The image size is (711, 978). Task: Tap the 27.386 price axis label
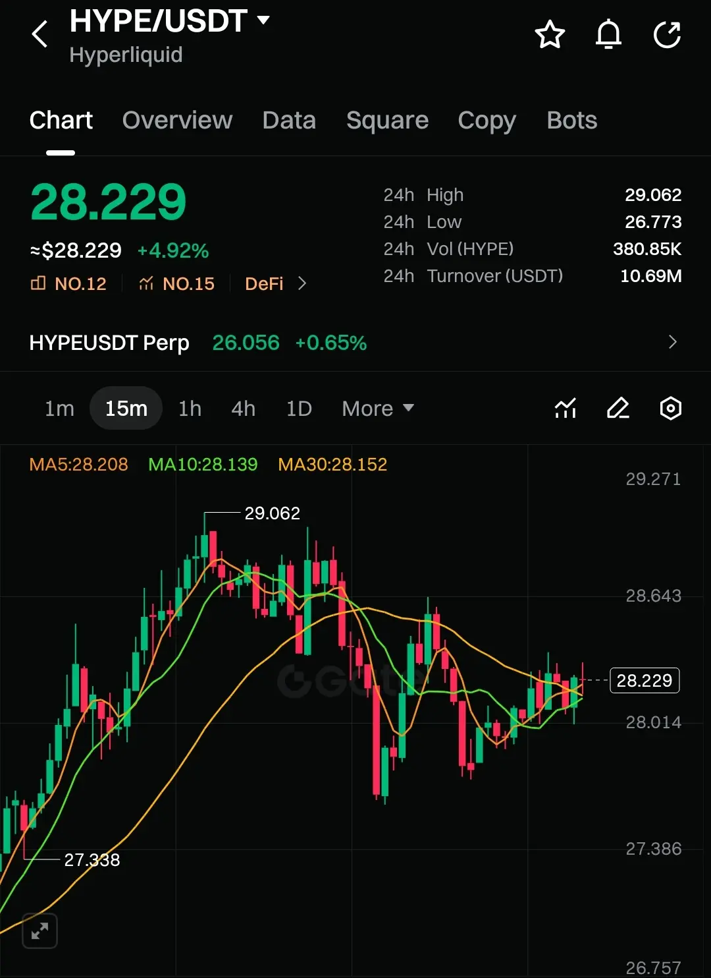point(653,849)
